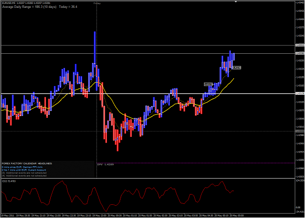305x218 pixels.
Task: Click the tall blue spike candle at the Friday separator
Action: [95, 49]
